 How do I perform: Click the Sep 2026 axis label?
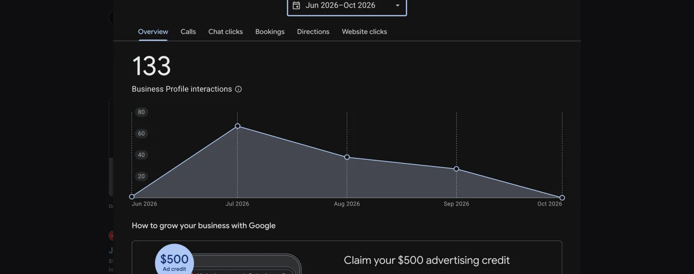click(456, 204)
